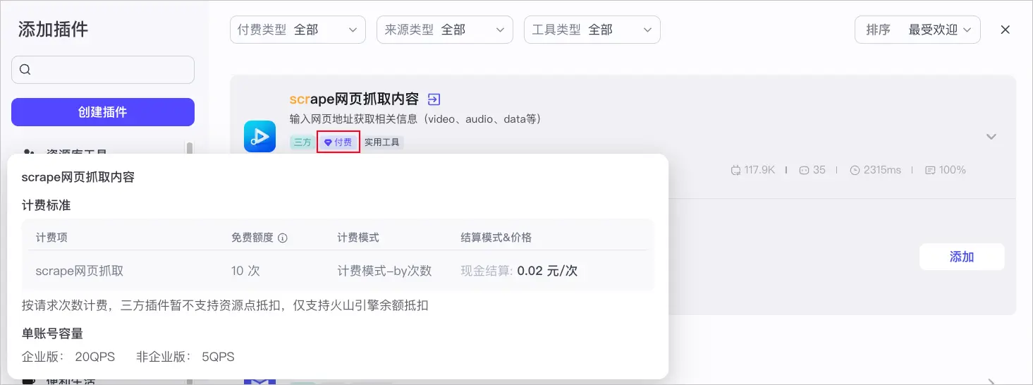Image resolution: width=1033 pixels, height=385 pixels.
Task: Click the bot count icon showing 35
Action: [x=805, y=170]
